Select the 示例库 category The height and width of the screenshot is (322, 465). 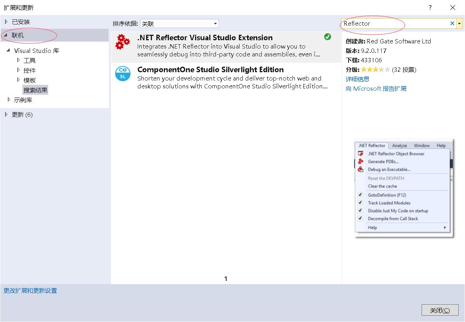[x=23, y=100]
